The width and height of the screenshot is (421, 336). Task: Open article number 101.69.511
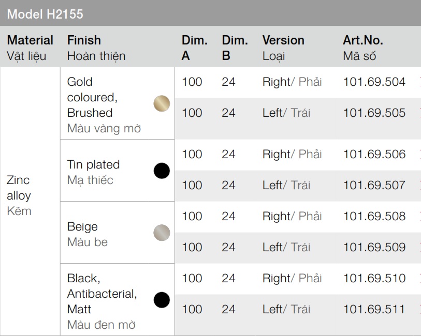coord(374,309)
